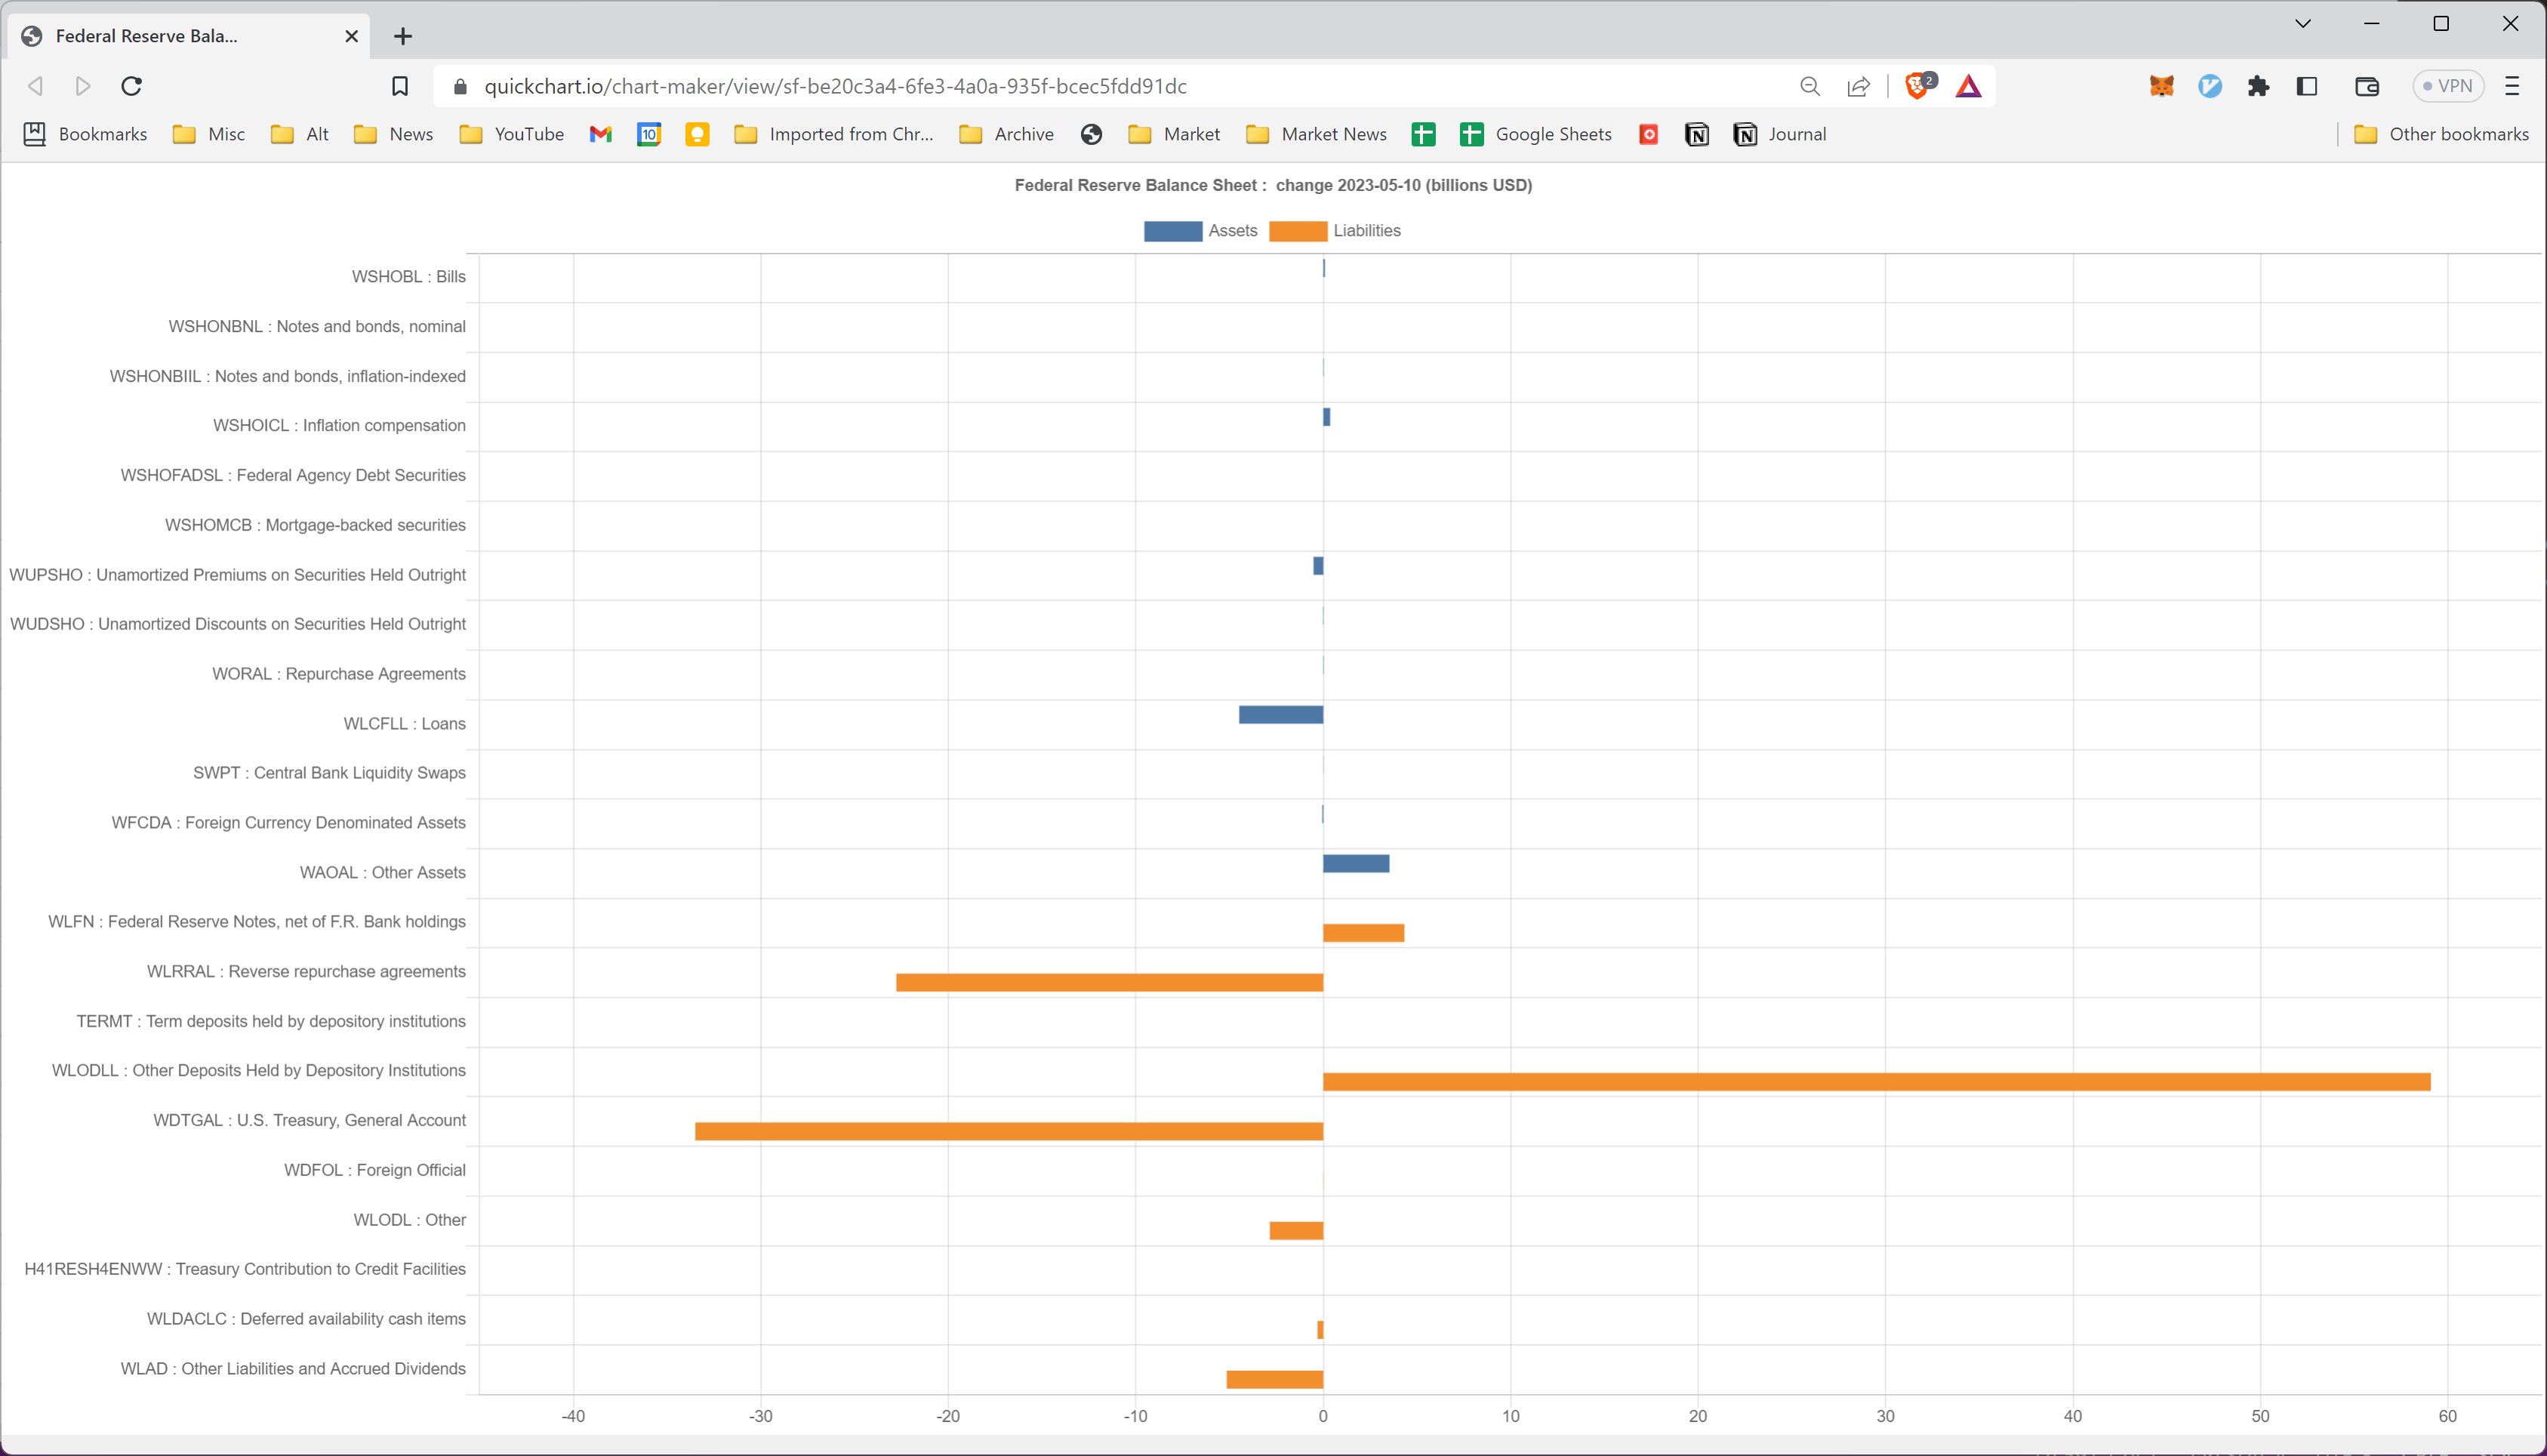Toggle the Assets legend series
This screenshot has height=1456, width=2547.
point(1199,231)
